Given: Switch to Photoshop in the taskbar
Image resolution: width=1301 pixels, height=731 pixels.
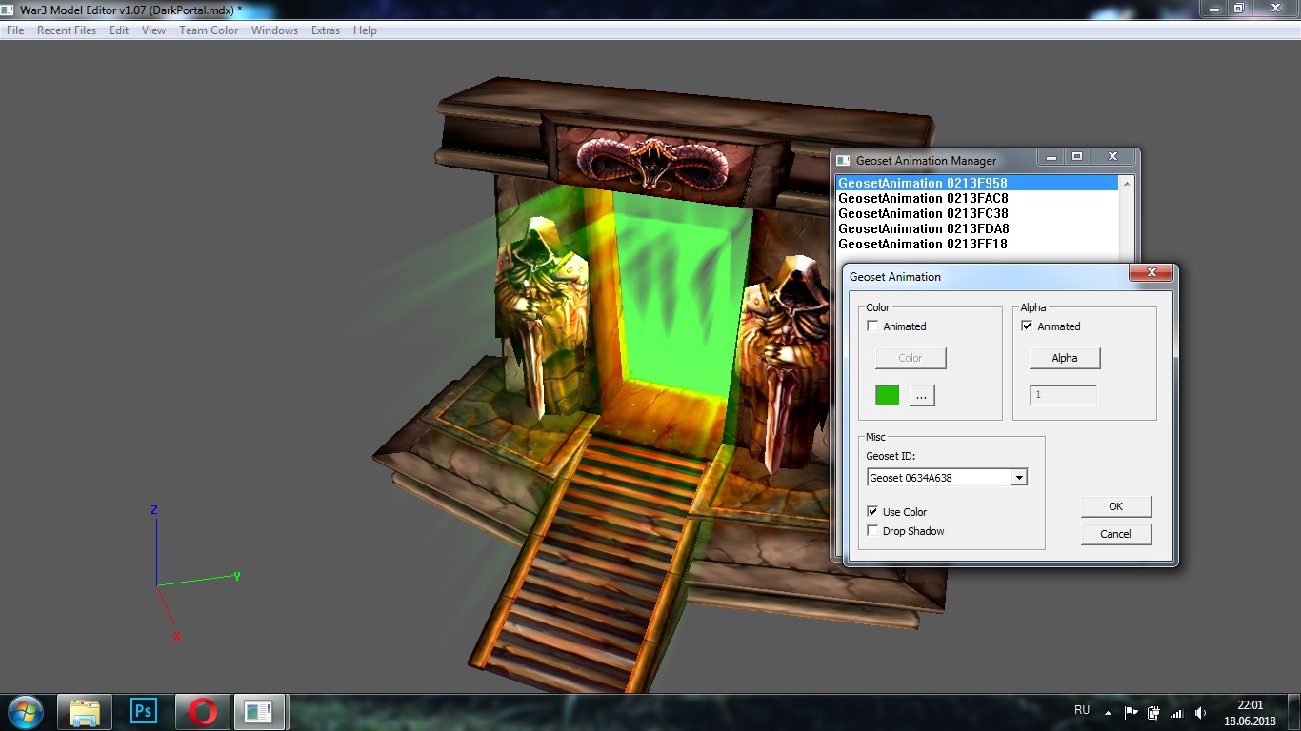Looking at the screenshot, I should point(144,712).
